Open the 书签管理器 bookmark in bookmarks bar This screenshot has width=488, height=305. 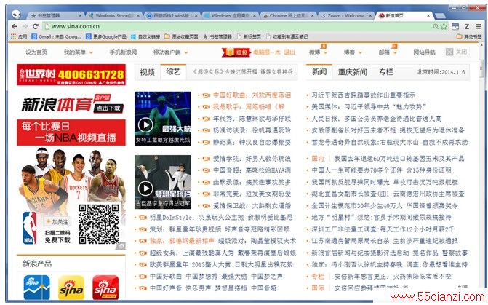(217, 36)
